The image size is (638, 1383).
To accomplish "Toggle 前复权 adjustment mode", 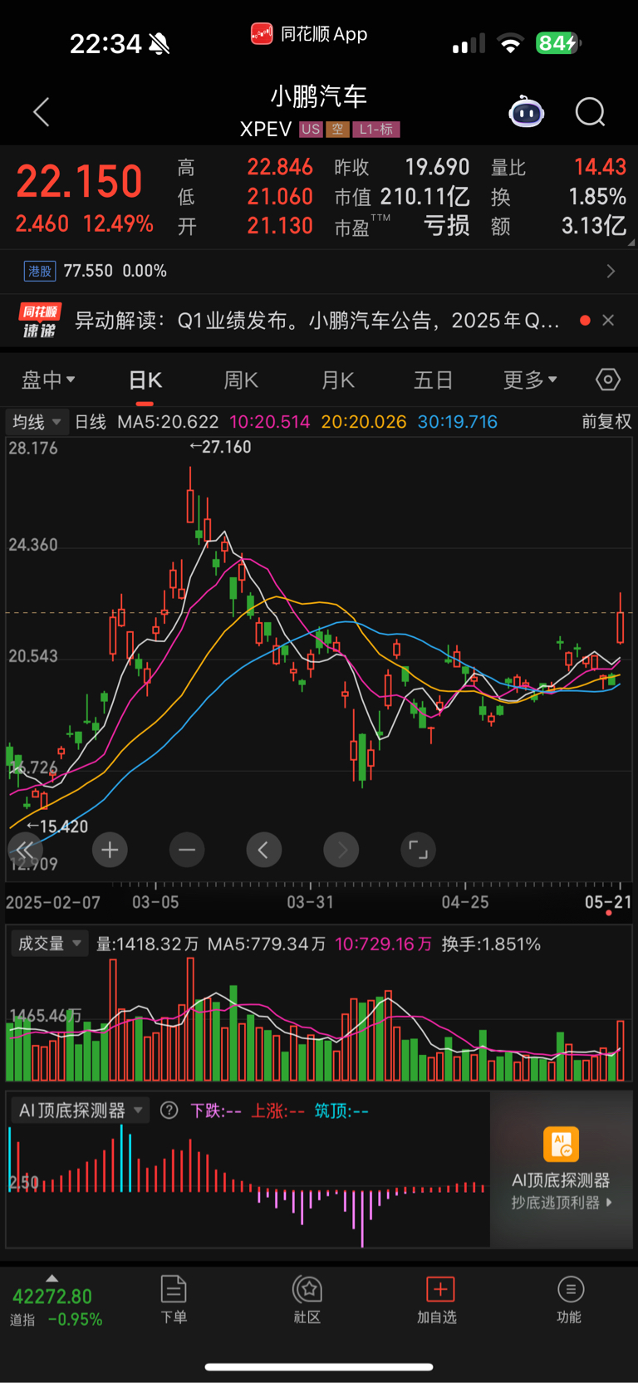I will click(x=606, y=422).
